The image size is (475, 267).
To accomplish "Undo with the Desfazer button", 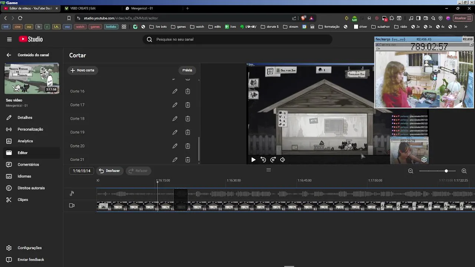I will click(109, 171).
